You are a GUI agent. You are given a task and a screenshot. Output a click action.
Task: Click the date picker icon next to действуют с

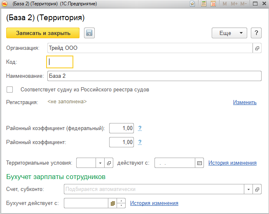click(x=200, y=163)
